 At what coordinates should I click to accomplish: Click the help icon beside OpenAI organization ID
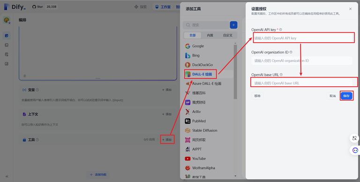291,52
